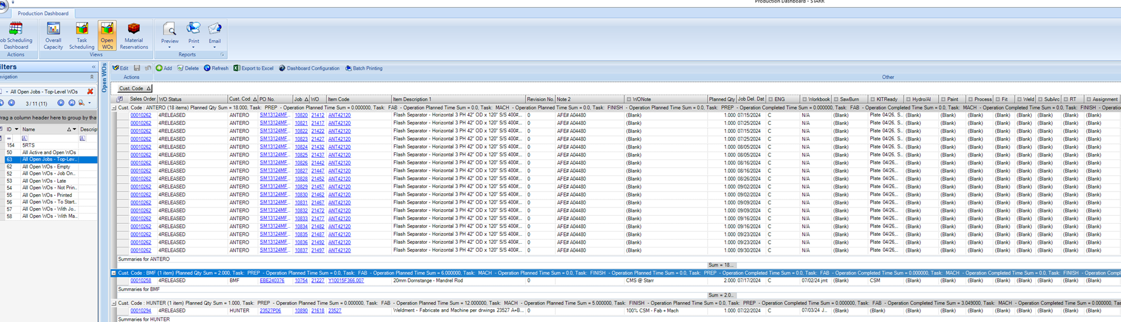Viewport: 1121px width, 322px height.
Task: Click the Email report icon
Action: pyautogui.click(x=214, y=29)
